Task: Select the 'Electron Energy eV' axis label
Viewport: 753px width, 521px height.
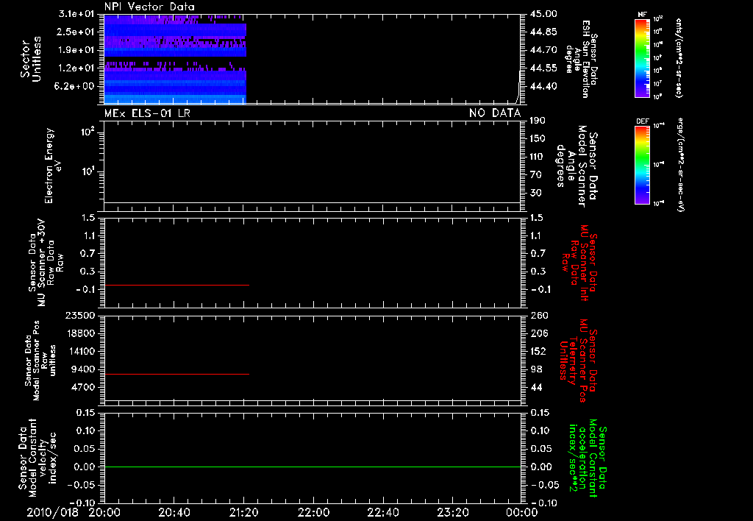Action: (53, 166)
